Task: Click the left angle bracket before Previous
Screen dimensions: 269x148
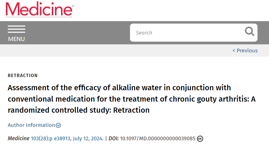Action: pos(234,51)
